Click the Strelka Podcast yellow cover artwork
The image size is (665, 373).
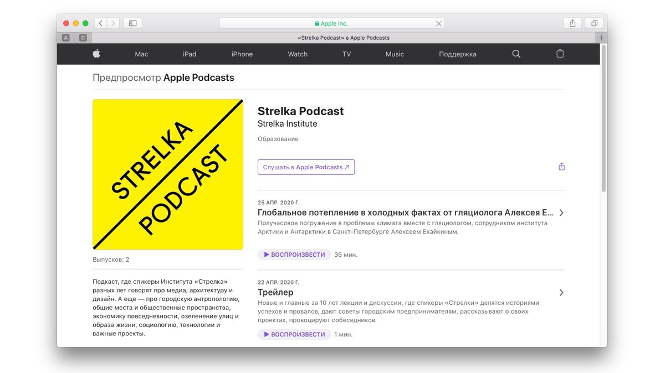[168, 174]
